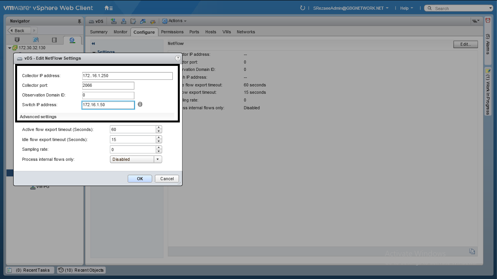Expand the Help menu
Screen dimensions: 497x279
pos(407,8)
